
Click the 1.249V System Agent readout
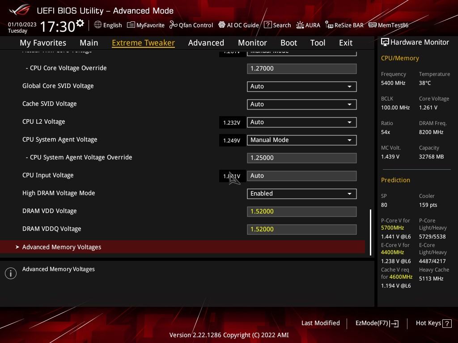tap(232, 141)
